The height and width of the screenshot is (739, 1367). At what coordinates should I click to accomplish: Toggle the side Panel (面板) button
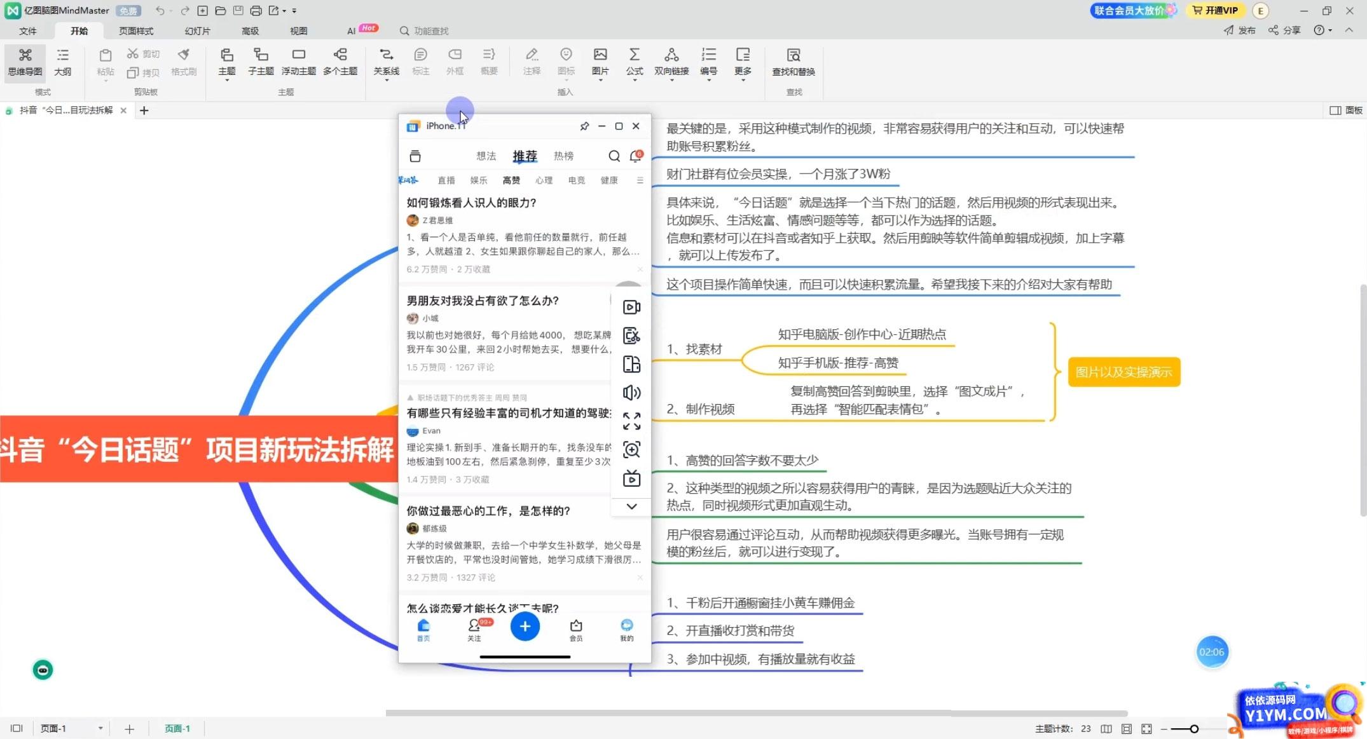[x=1346, y=111]
